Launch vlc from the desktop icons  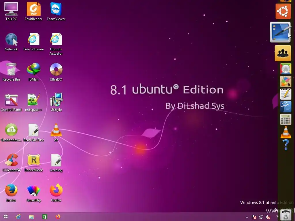tap(56, 132)
